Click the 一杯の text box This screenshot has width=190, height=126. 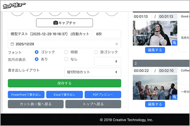(x=184, y=98)
